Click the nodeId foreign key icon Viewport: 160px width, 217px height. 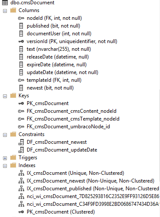21,18
